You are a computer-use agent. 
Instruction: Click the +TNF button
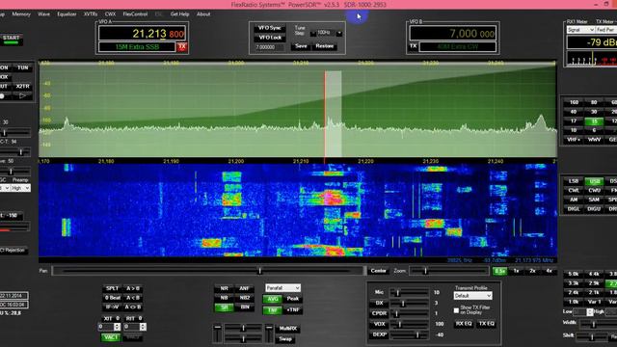click(293, 310)
